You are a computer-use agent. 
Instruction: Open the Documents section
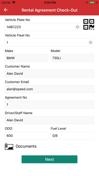click(x=26, y=146)
